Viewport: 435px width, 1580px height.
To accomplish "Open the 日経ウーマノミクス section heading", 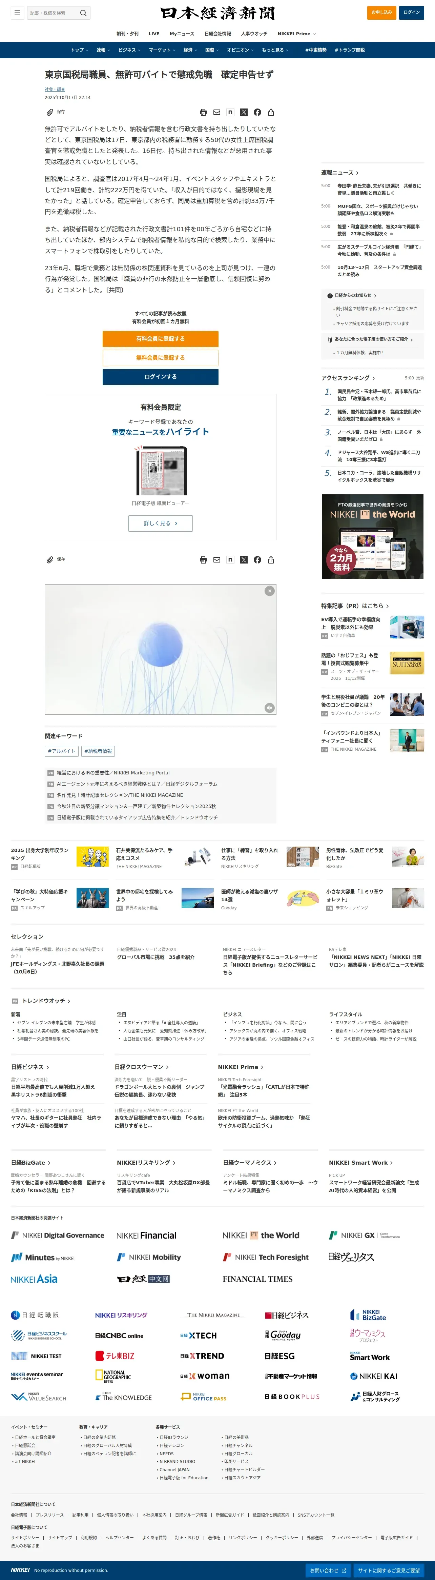I will 250,1162.
